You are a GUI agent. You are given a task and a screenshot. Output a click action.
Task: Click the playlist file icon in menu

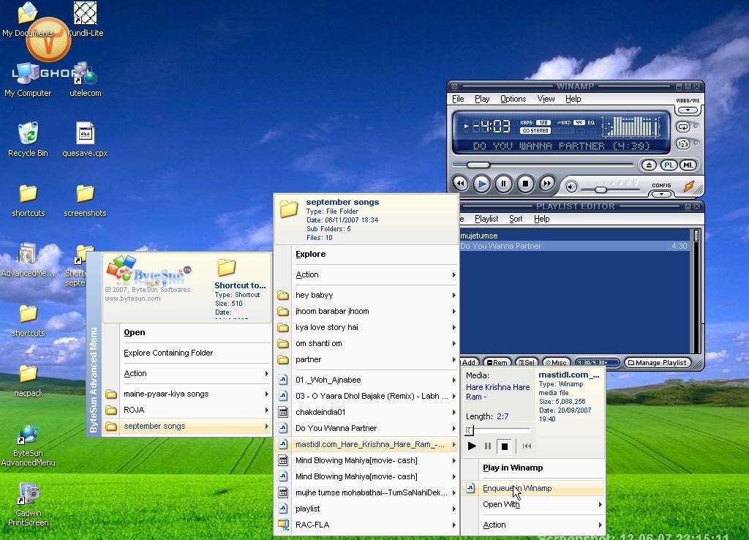click(283, 509)
